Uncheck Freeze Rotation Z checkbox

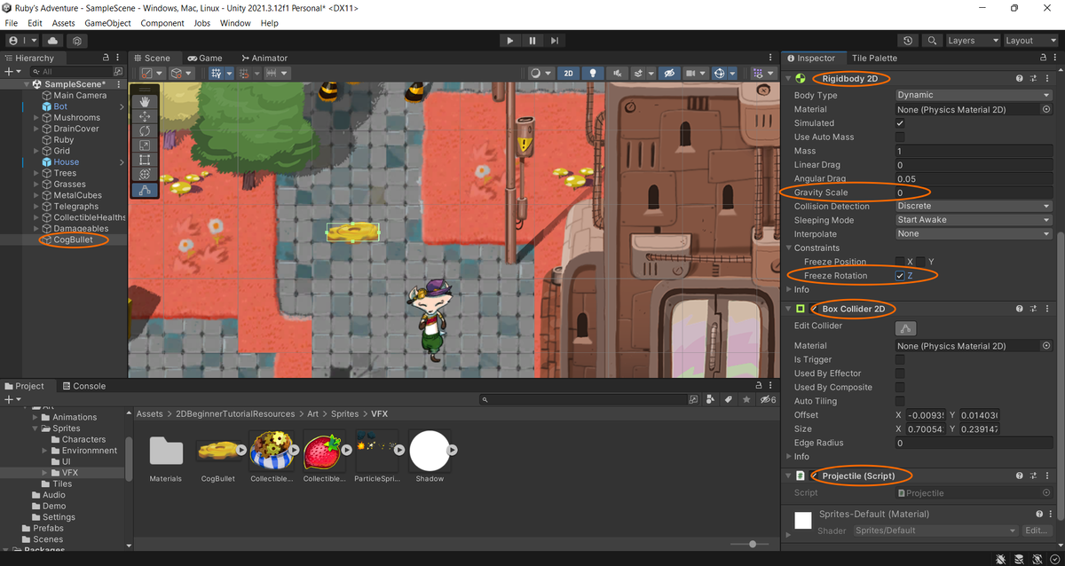(900, 276)
